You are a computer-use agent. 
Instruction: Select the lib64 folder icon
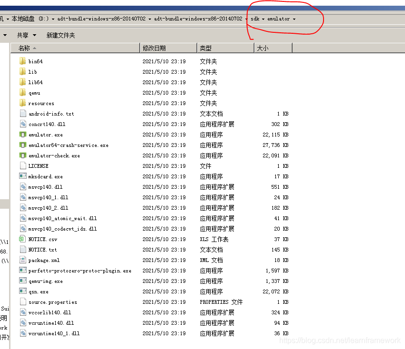click(x=23, y=82)
